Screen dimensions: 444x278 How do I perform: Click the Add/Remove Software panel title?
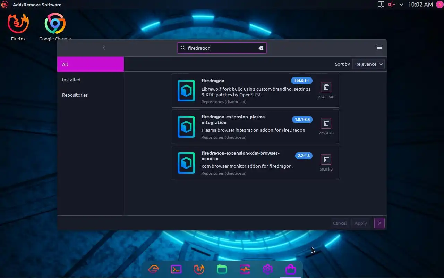(37, 5)
